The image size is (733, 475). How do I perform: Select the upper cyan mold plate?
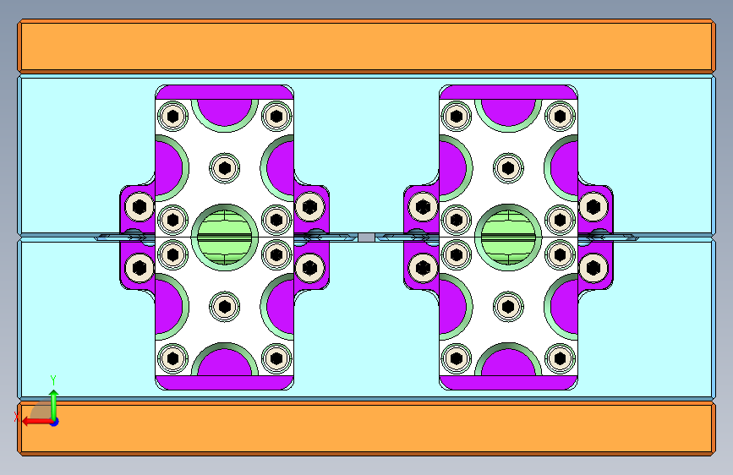[x=367, y=155]
